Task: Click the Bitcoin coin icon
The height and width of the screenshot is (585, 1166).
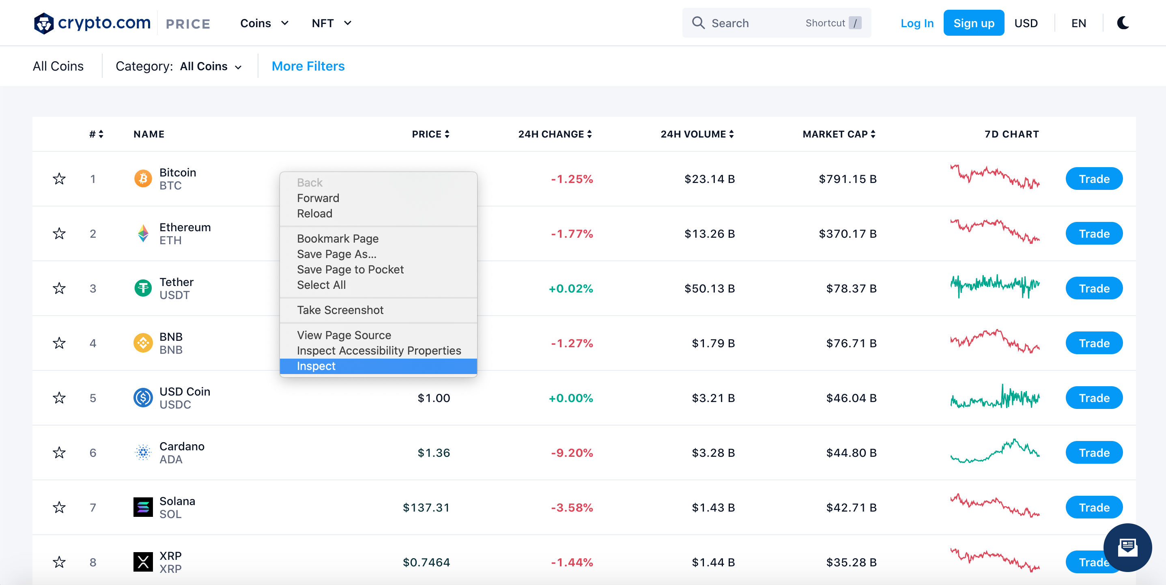Action: 143,179
